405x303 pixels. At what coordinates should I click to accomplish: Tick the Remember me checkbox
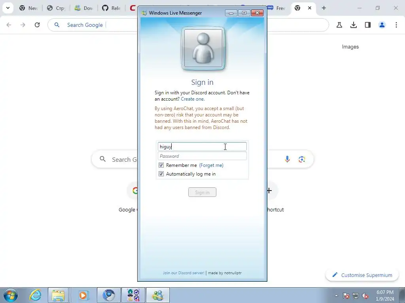click(x=161, y=165)
